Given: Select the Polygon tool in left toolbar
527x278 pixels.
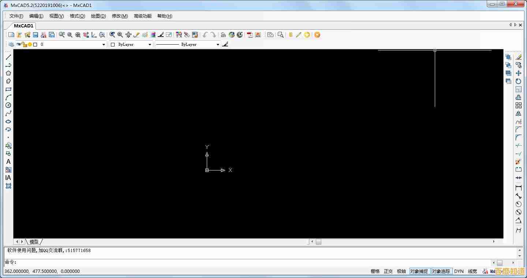Looking at the screenshot, I should 8,73.
